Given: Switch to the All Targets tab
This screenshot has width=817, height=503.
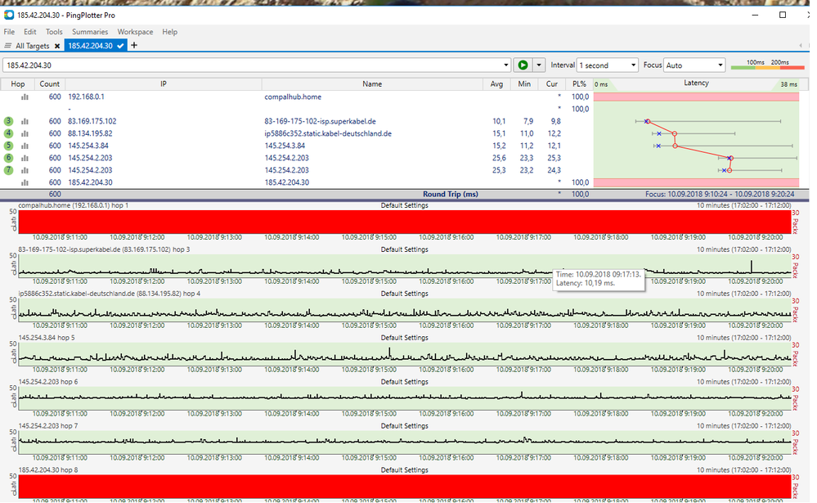Looking at the screenshot, I should [x=33, y=46].
